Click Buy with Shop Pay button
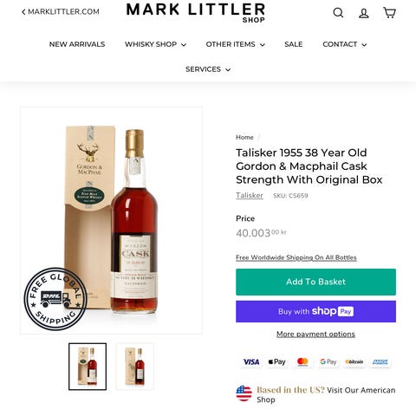The height and width of the screenshot is (416, 416). 315,311
